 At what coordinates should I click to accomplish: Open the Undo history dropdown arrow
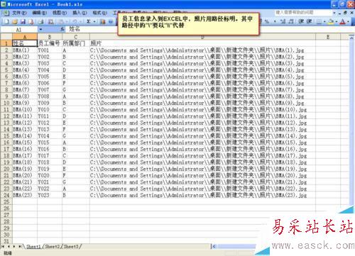(80, 22)
